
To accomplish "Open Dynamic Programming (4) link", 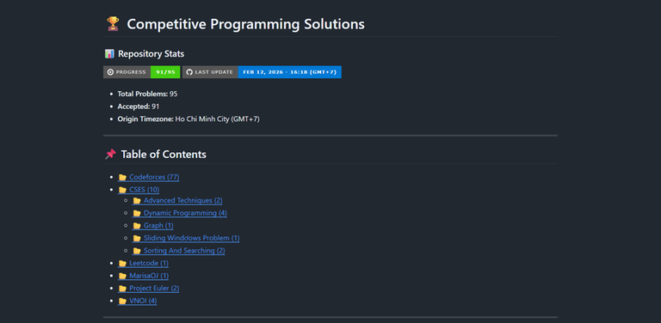I will (180, 213).
